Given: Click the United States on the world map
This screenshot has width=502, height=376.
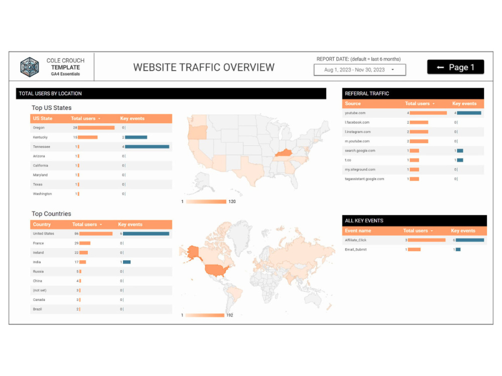Looking at the screenshot, I should pyautogui.click(x=216, y=270).
